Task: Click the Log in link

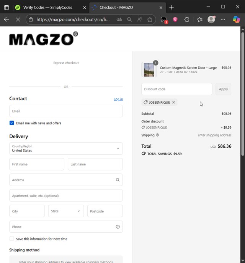Action: point(118,99)
